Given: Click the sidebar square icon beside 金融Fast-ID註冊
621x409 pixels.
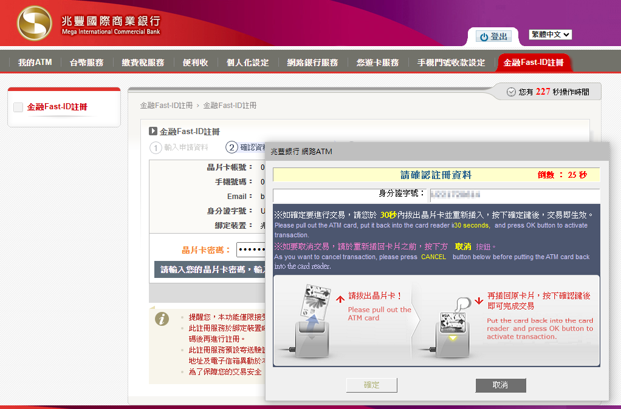Looking at the screenshot, I should click(18, 107).
